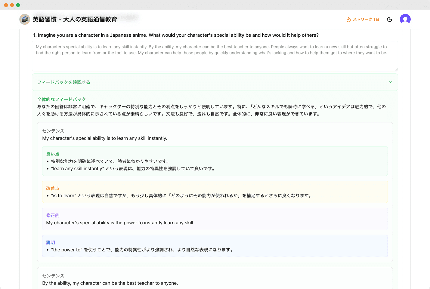Click the 説明 explanation section heading

point(51,242)
